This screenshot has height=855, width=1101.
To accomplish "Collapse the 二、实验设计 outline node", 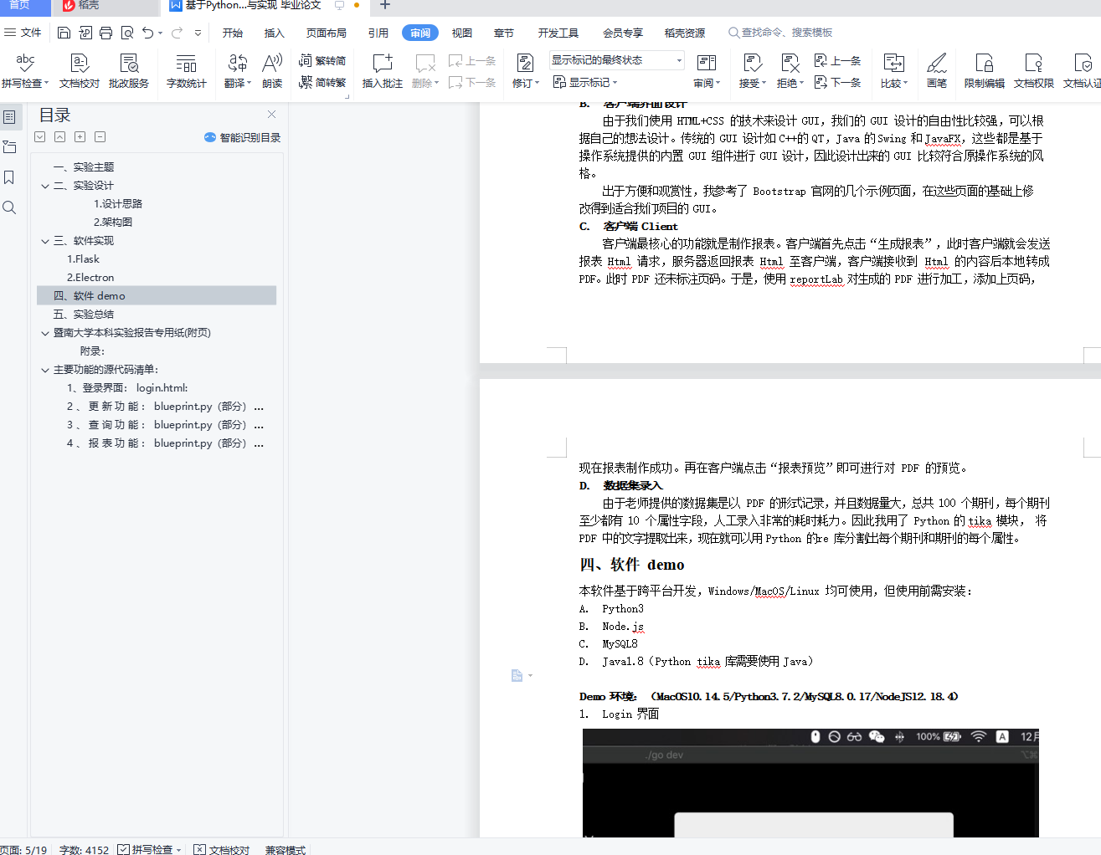I will coord(45,186).
